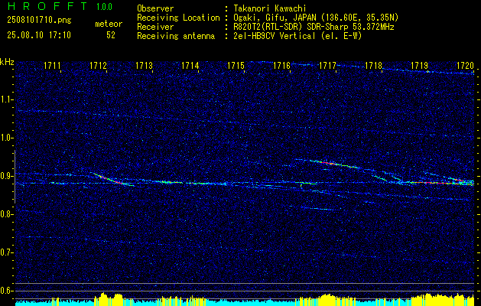Screen dimensions: 481x306
Task: Click the 1.0 kHz frequency label
Action: pyautogui.click(x=5, y=138)
